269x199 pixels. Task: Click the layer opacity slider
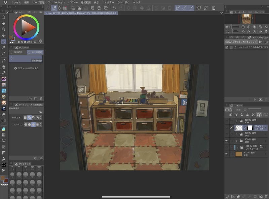point(255,109)
